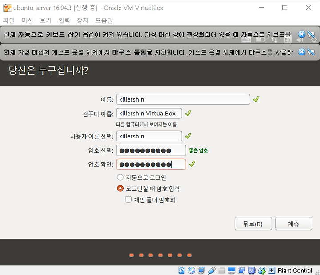Viewport: 320px width, 275px height.
Task: Click the Right Control host key label
Action: [295, 271]
